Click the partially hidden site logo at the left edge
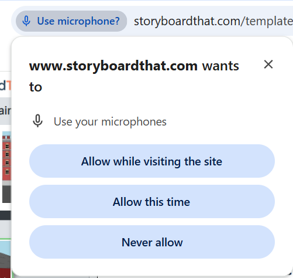293x278 pixels. (x=5, y=86)
